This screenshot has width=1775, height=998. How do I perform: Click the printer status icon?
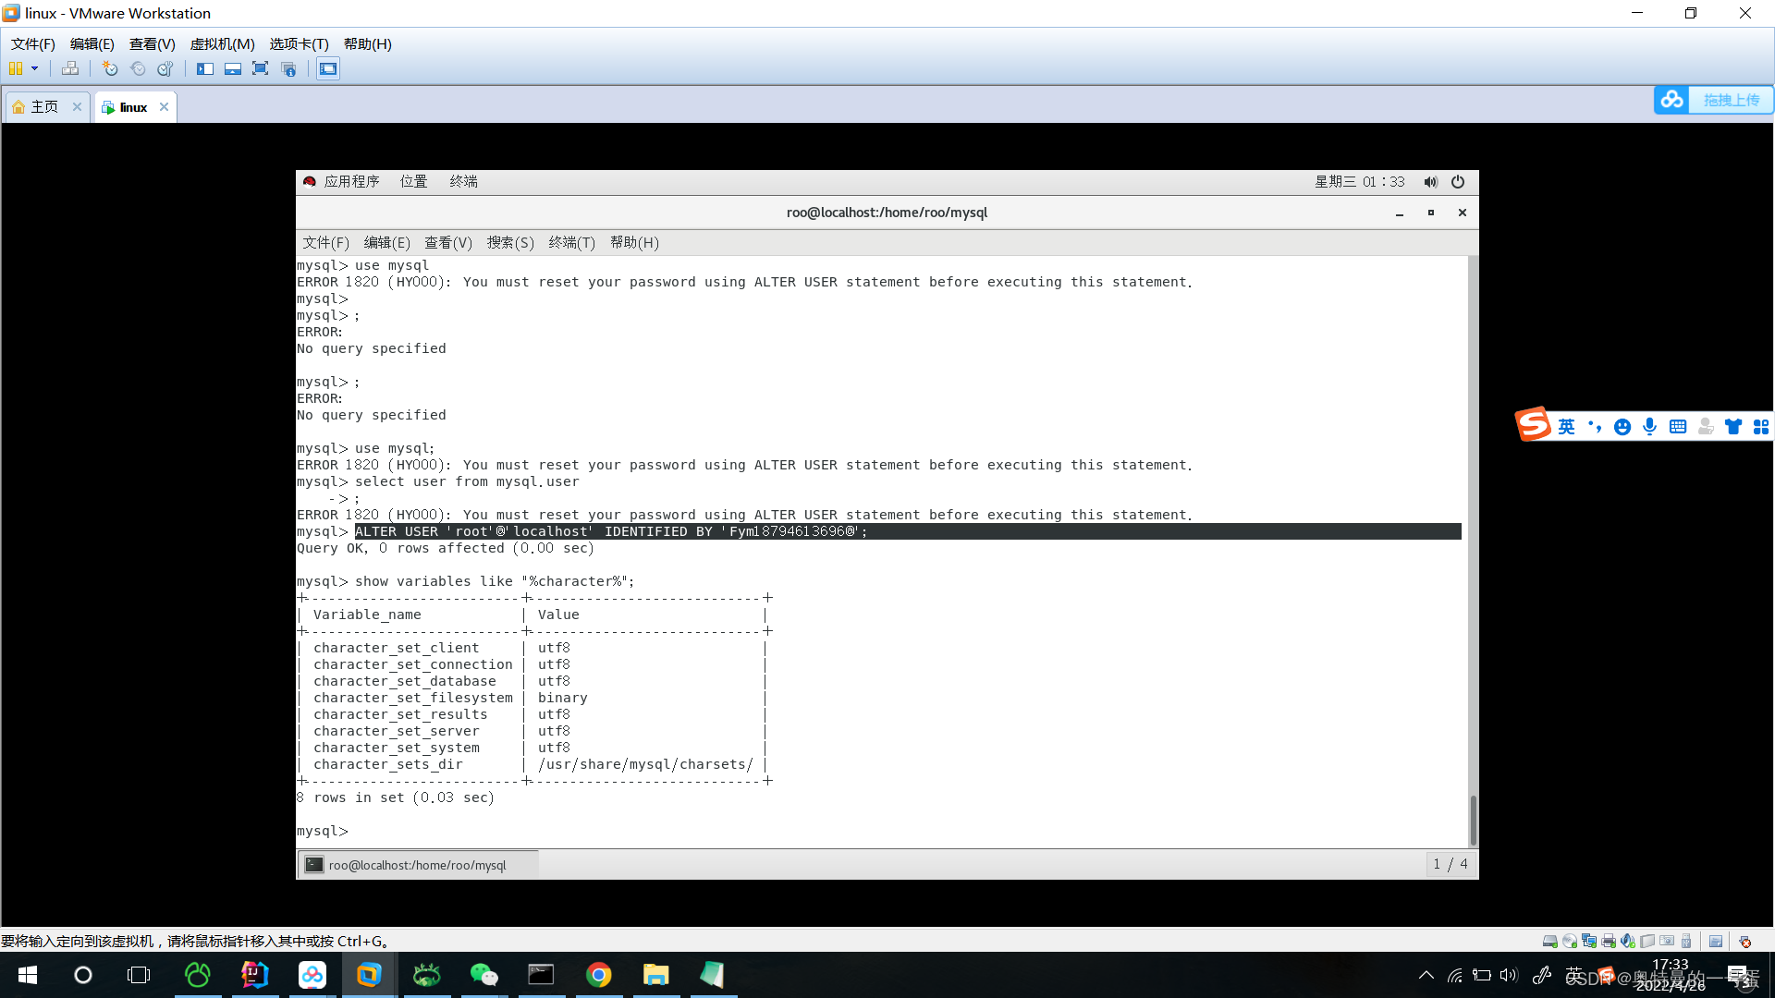click(1609, 941)
